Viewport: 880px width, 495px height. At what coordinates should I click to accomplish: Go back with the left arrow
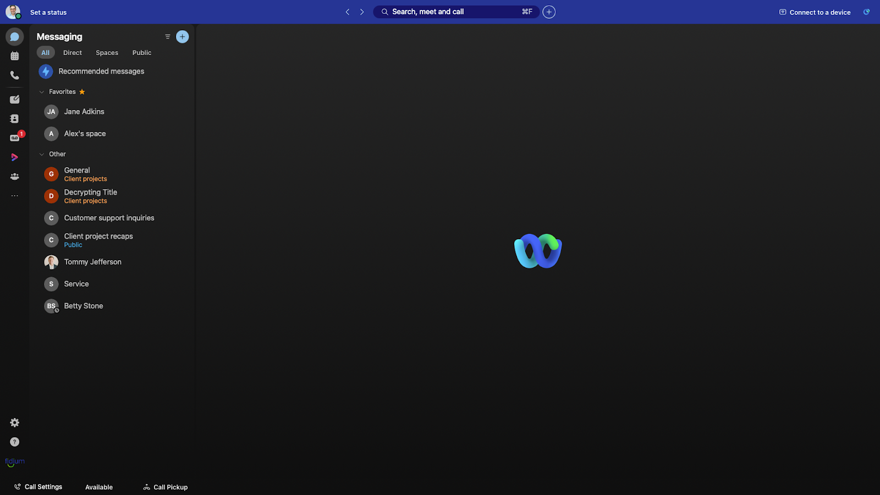click(x=348, y=12)
